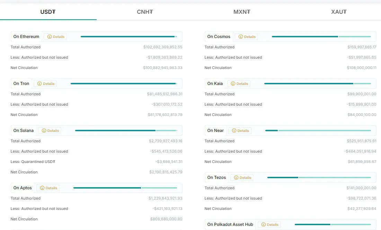Click the info icon beside On Kaia
The height and width of the screenshot is (230, 381).
[233, 84]
